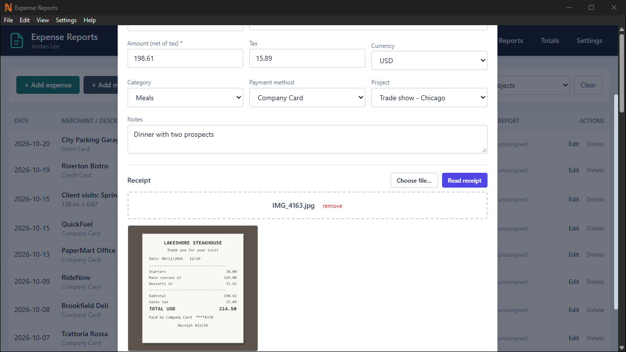Click the Choose file... button
The image size is (626, 352).
click(414, 180)
